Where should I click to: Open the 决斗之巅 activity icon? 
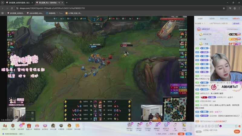coord(53,127)
